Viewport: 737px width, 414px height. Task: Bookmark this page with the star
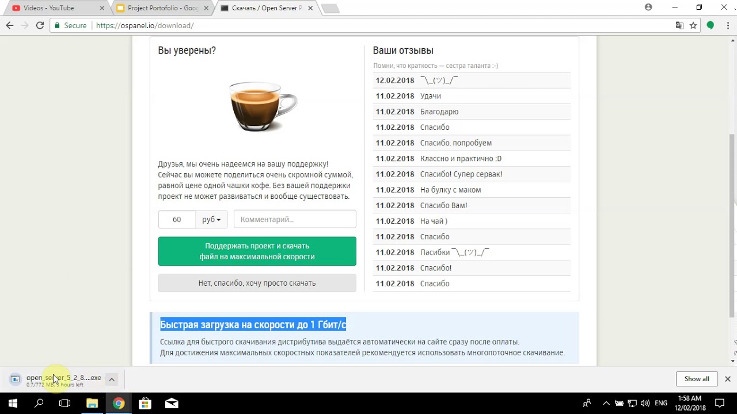693,25
